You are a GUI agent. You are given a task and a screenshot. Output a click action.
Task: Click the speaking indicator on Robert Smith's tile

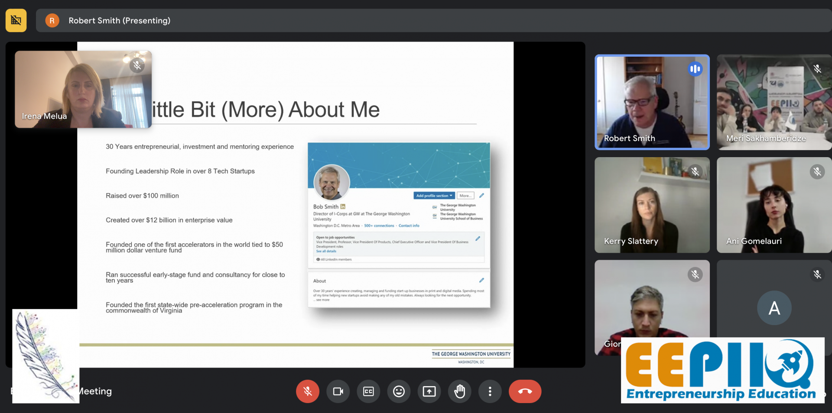pyautogui.click(x=695, y=69)
